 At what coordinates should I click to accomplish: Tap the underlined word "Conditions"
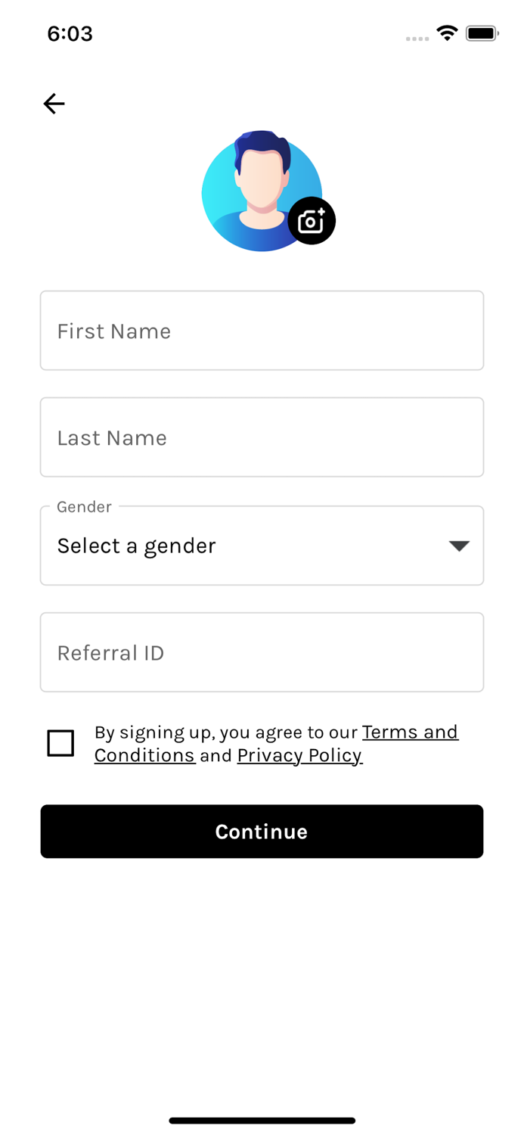[144, 755]
